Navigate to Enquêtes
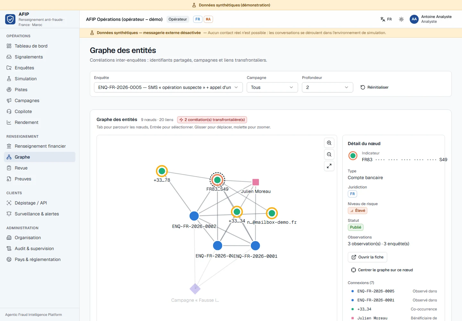 coord(40,68)
